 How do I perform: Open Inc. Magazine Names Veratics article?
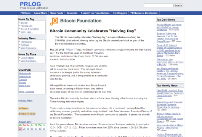click(170, 73)
